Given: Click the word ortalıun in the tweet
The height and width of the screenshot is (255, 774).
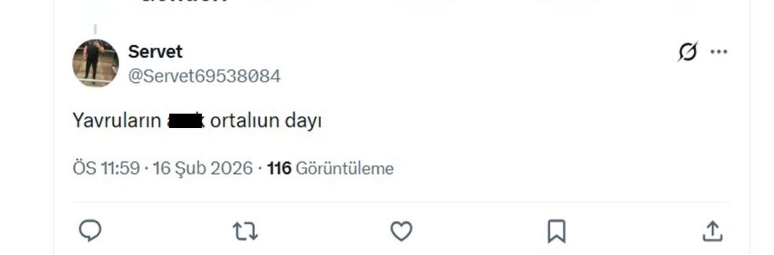Looking at the screenshot, I should tap(244, 121).
